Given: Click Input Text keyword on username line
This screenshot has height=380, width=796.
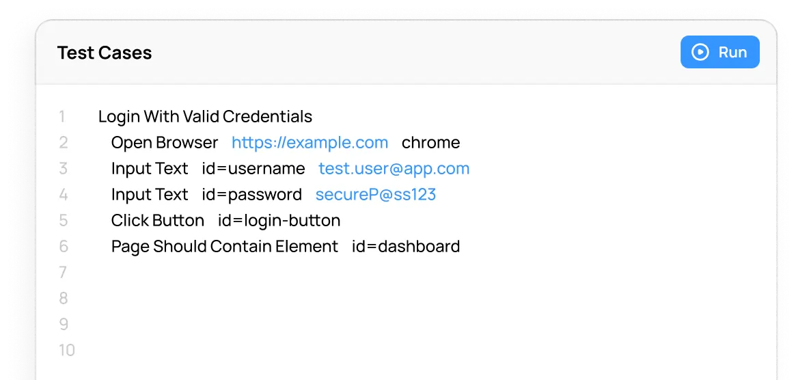Looking at the screenshot, I should (150, 169).
